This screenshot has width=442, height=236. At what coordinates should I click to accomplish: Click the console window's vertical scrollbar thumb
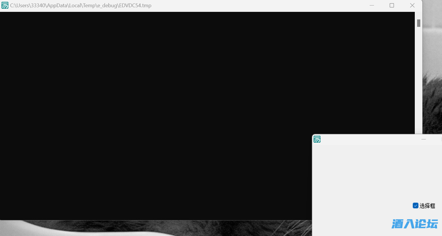(419, 23)
